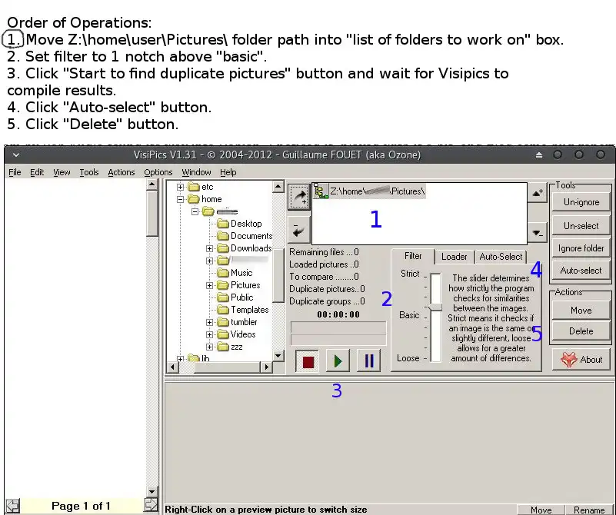Screen dimensions: 616x515
Task: Click the eject-shaped icon in the title bar
Action: point(539,155)
